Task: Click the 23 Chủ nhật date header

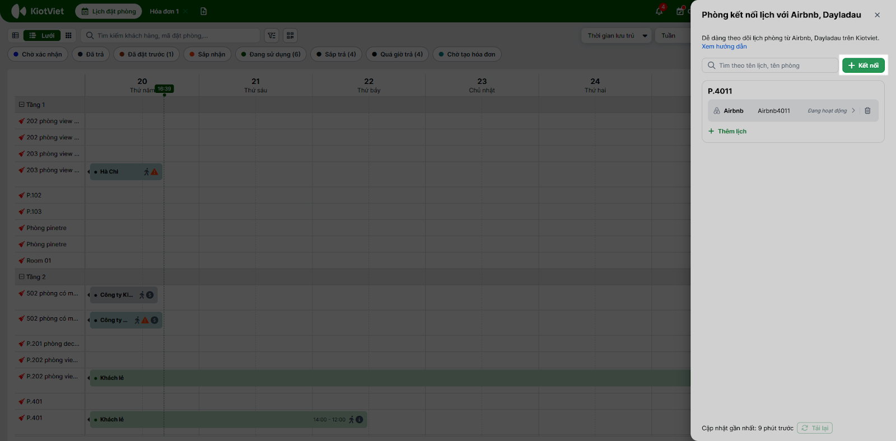Action: [x=482, y=85]
